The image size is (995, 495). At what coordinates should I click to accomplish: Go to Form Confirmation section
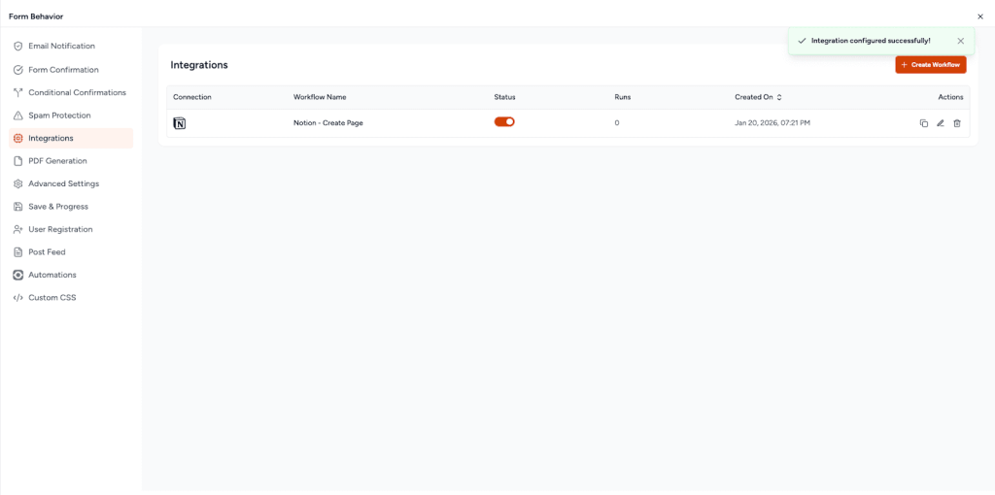point(63,70)
